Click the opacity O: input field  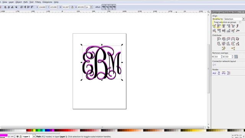click(12, 136)
